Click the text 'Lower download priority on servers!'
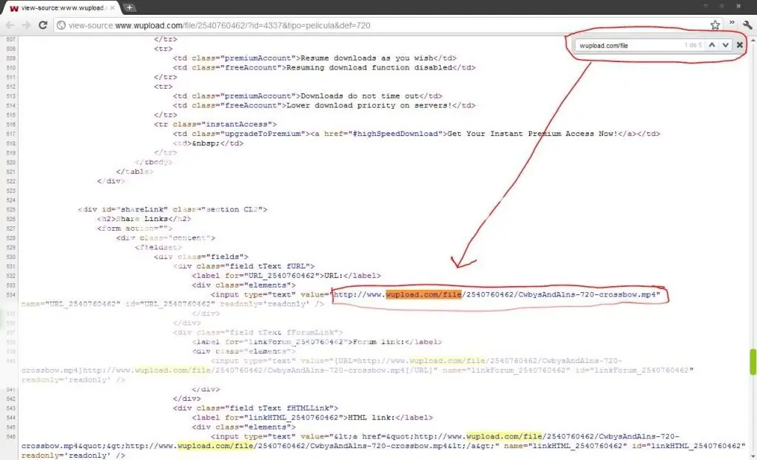The width and height of the screenshot is (757, 460). (x=369, y=105)
